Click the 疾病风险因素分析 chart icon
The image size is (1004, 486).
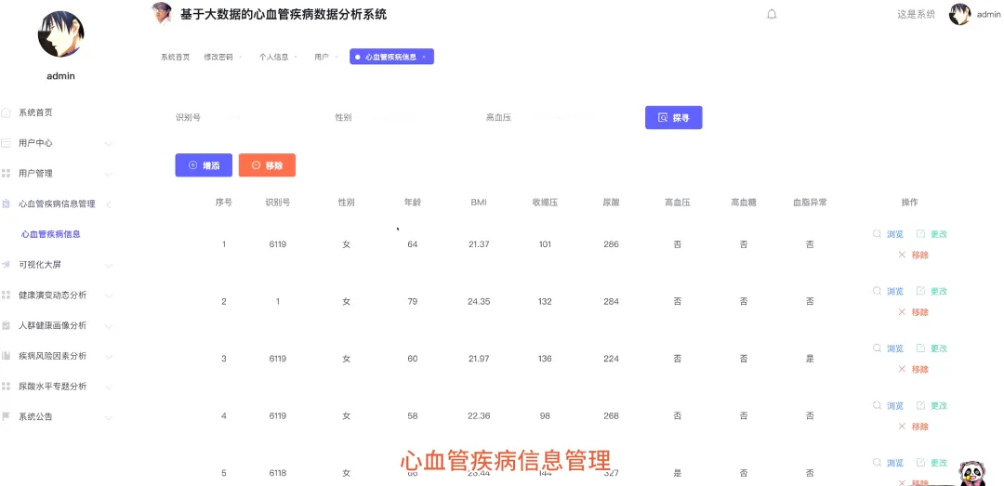(x=6, y=356)
